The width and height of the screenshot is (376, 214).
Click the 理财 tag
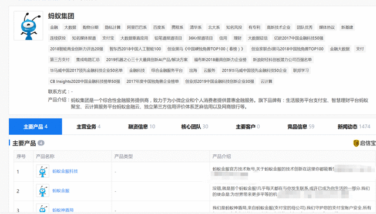coord(237,38)
